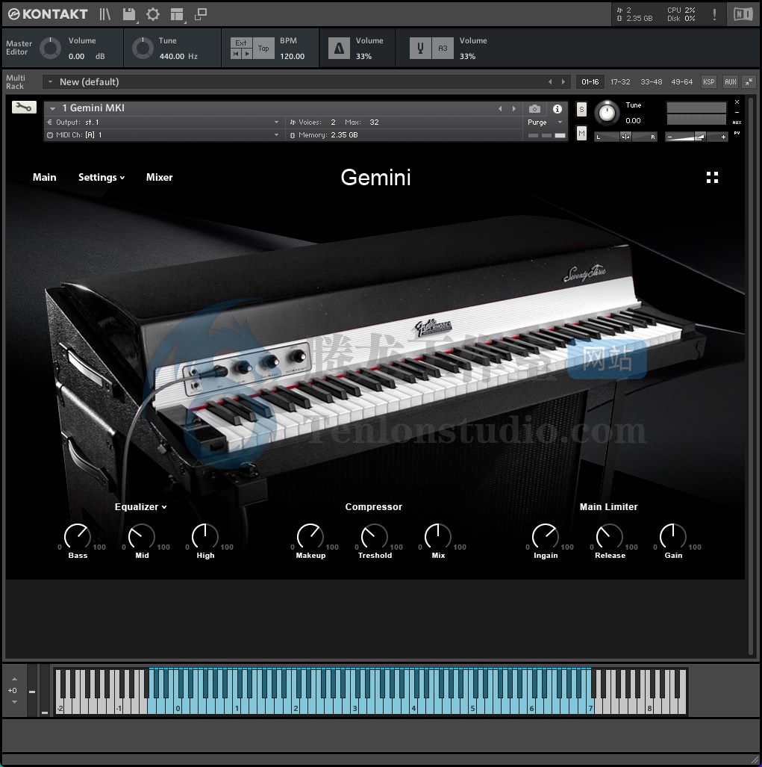Open Kontakt options gear icon
This screenshot has width=762, height=767.
(x=153, y=14)
